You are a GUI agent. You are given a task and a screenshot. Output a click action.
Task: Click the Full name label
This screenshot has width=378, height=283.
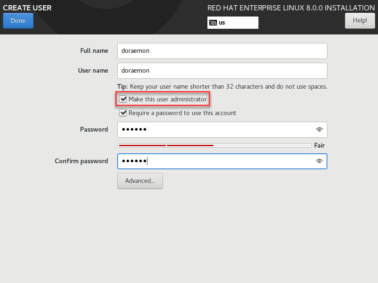94,50
